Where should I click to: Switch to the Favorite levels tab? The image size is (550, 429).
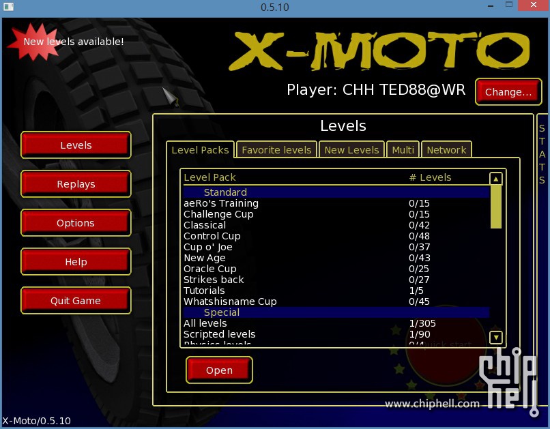coord(276,150)
